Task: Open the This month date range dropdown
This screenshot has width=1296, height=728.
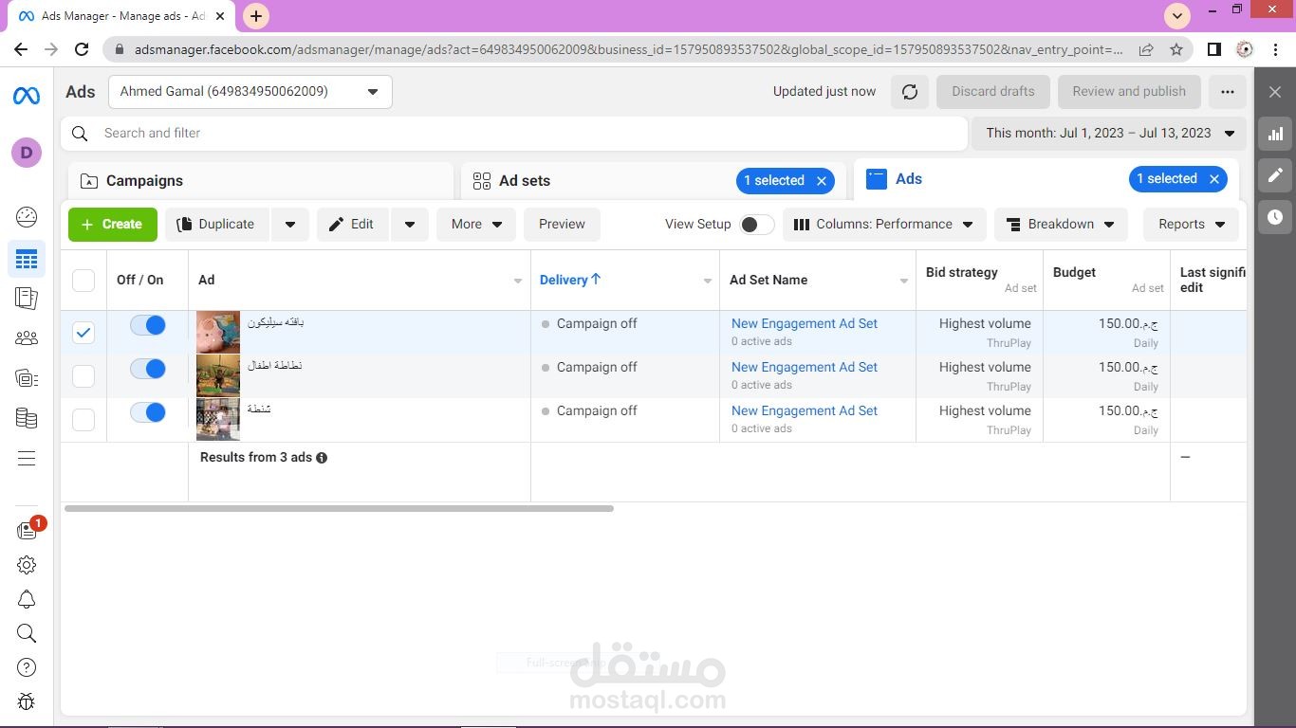Action: pos(1109,134)
